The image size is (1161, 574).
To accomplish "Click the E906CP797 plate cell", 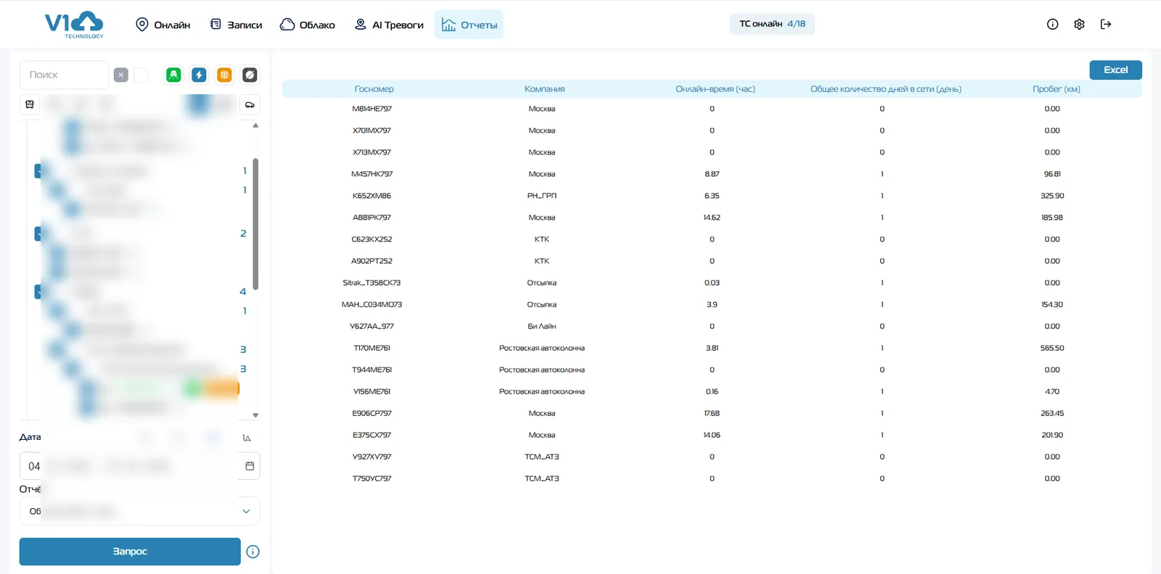I will coord(372,413).
